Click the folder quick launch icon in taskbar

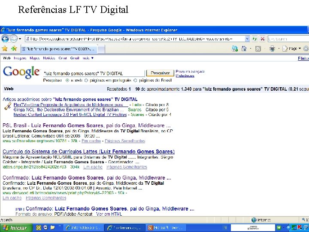pos(52,228)
